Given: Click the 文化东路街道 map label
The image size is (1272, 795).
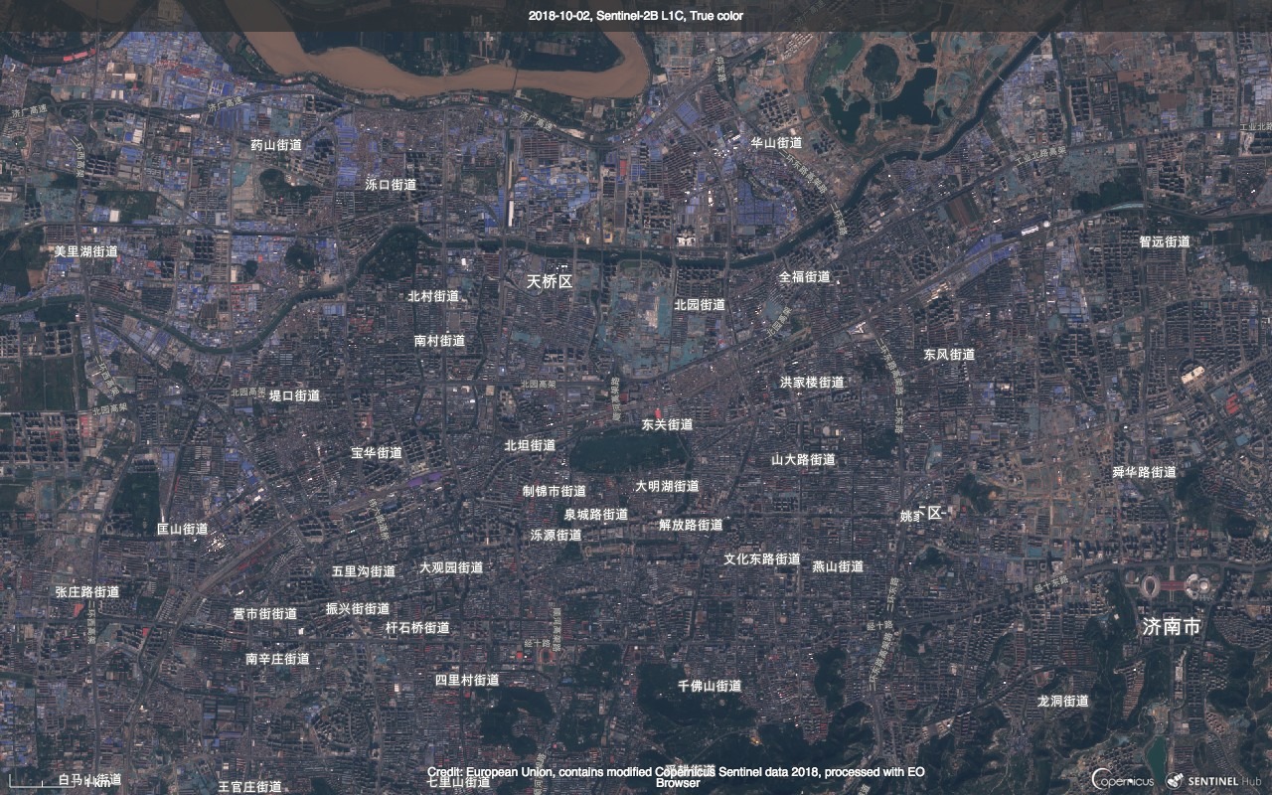Looking at the screenshot, I should [x=762, y=559].
